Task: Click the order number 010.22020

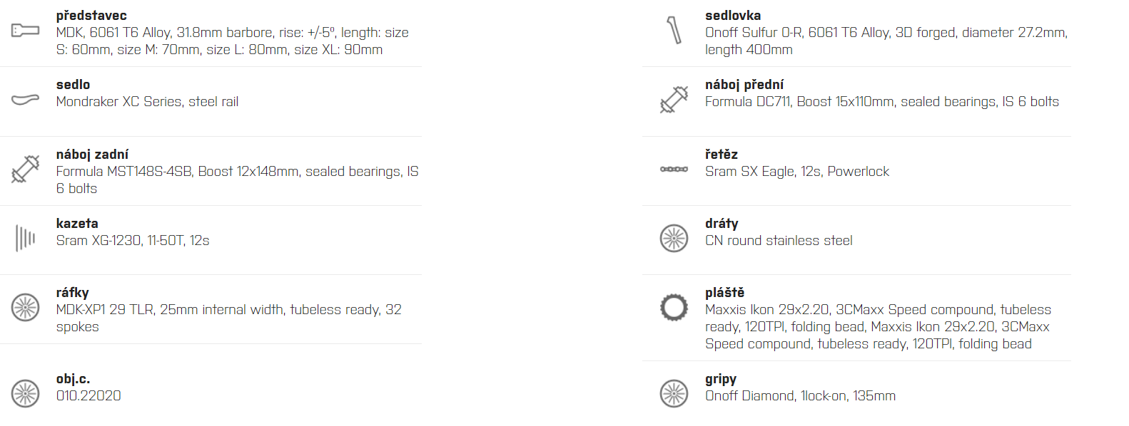Action: [88, 396]
